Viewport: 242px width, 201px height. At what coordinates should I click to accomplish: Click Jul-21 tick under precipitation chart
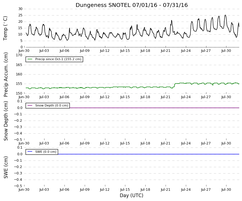(165, 97)
